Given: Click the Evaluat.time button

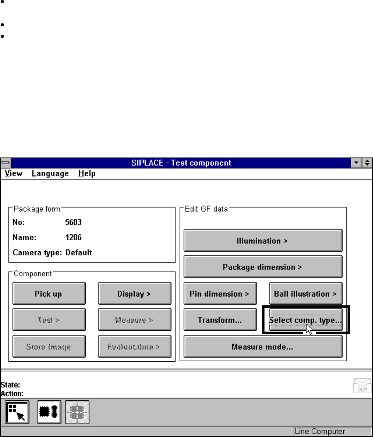Looking at the screenshot, I should click(x=135, y=346).
